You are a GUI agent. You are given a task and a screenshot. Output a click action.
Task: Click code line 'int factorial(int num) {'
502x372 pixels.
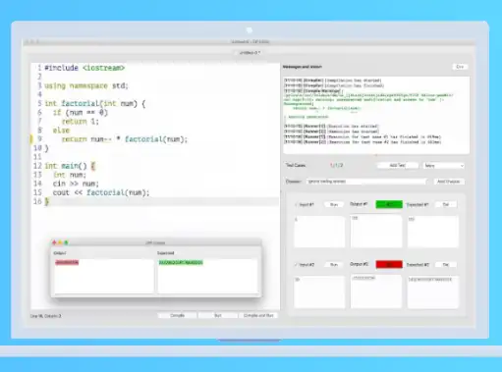(95, 103)
